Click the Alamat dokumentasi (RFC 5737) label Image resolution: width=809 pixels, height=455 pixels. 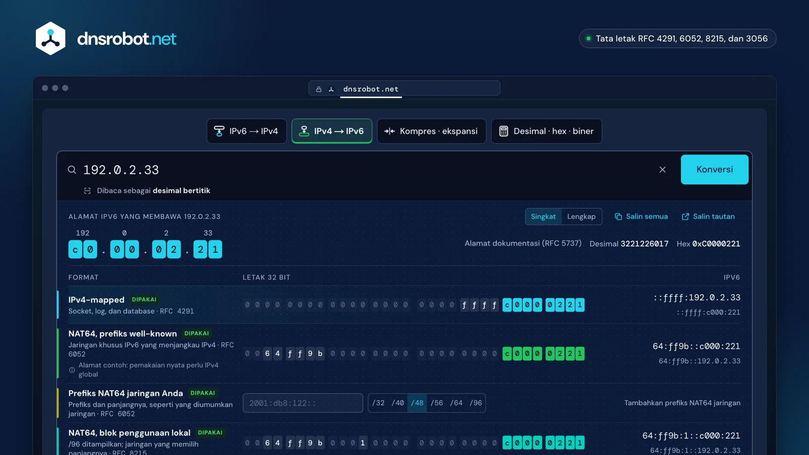tap(523, 243)
